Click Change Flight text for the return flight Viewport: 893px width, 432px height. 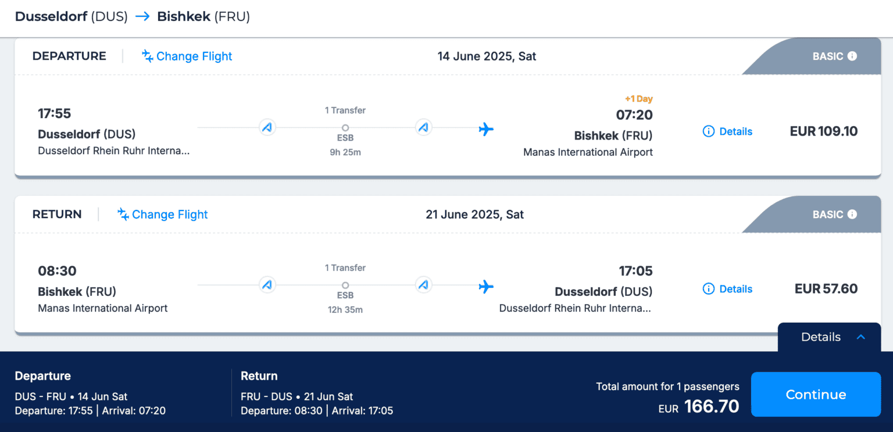pyautogui.click(x=170, y=215)
